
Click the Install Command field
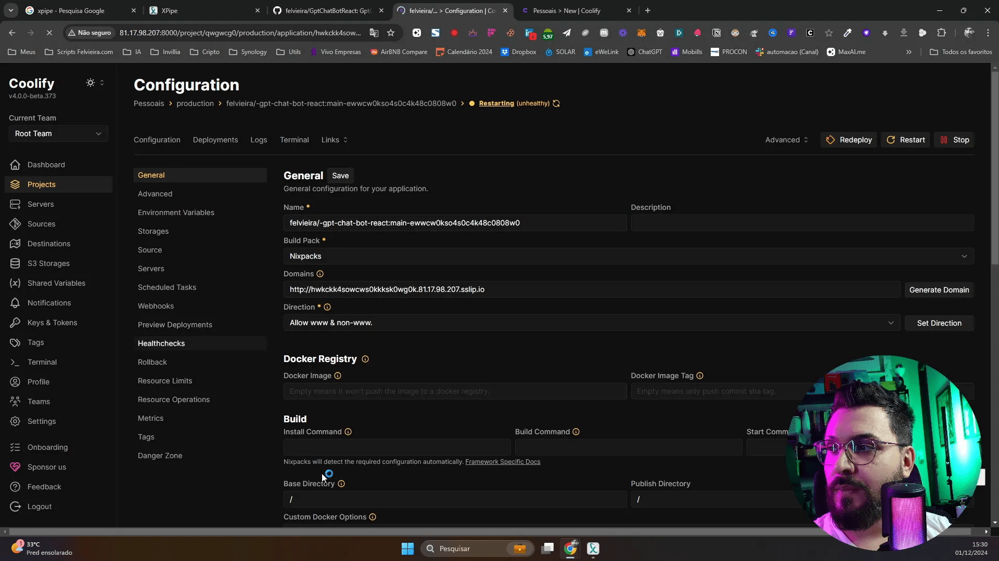click(397, 447)
